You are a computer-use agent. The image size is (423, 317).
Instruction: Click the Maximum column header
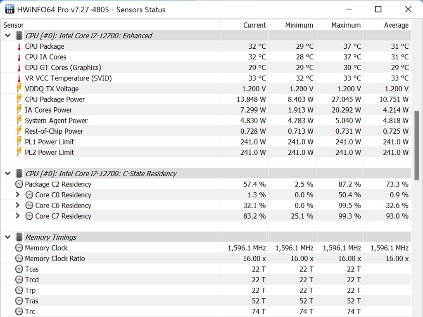point(346,25)
